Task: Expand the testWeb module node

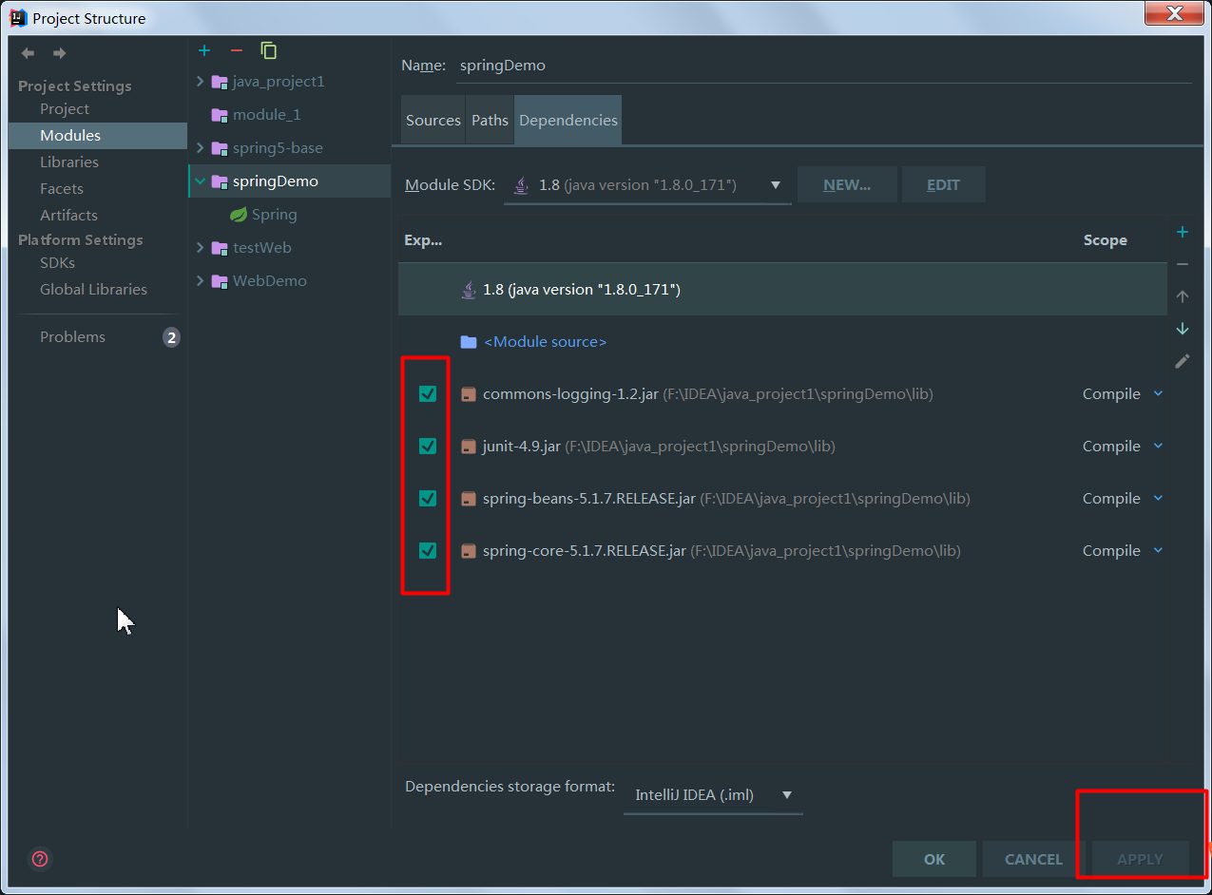Action: coord(200,248)
